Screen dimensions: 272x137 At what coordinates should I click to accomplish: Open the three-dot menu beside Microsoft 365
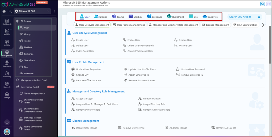point(54,11)
